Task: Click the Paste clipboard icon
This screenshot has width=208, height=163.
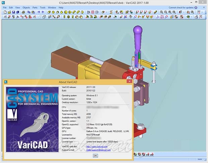Action: [33, 12]
